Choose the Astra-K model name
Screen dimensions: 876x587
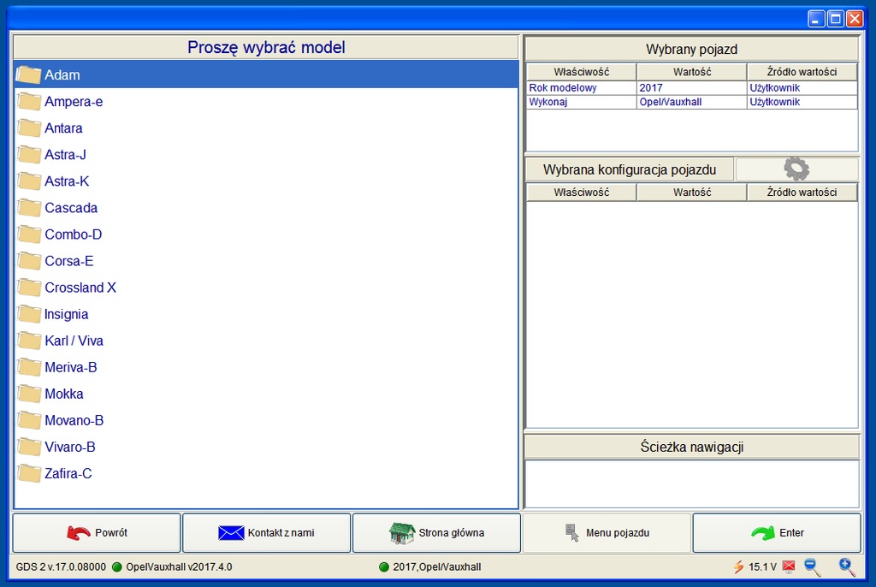(67, 181)
